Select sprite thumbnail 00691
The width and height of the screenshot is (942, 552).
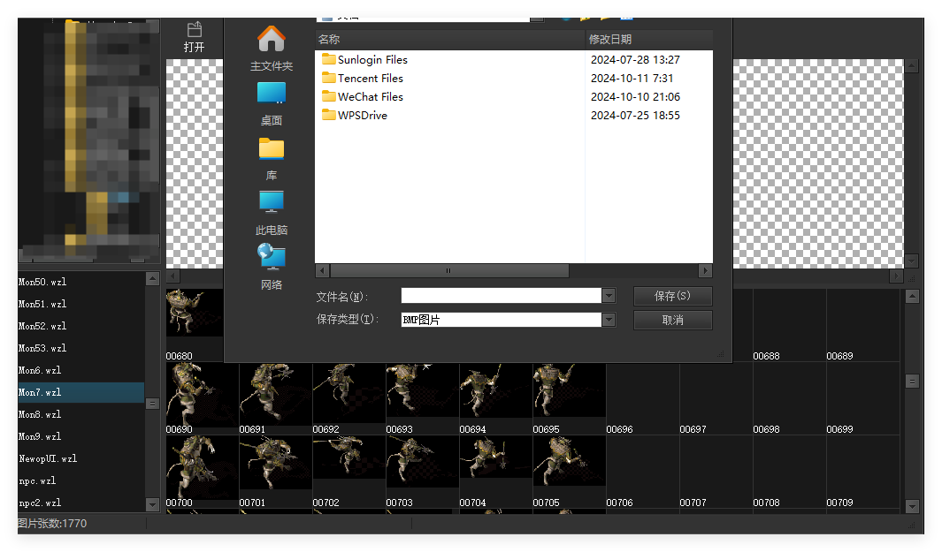275,398
